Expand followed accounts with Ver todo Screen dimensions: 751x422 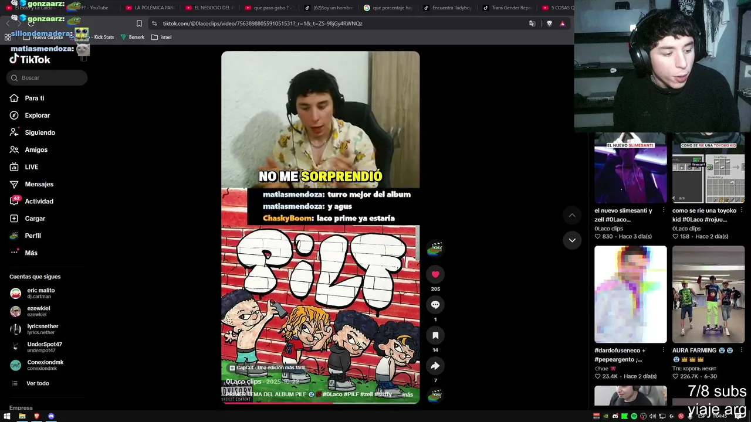pos(38,383)
